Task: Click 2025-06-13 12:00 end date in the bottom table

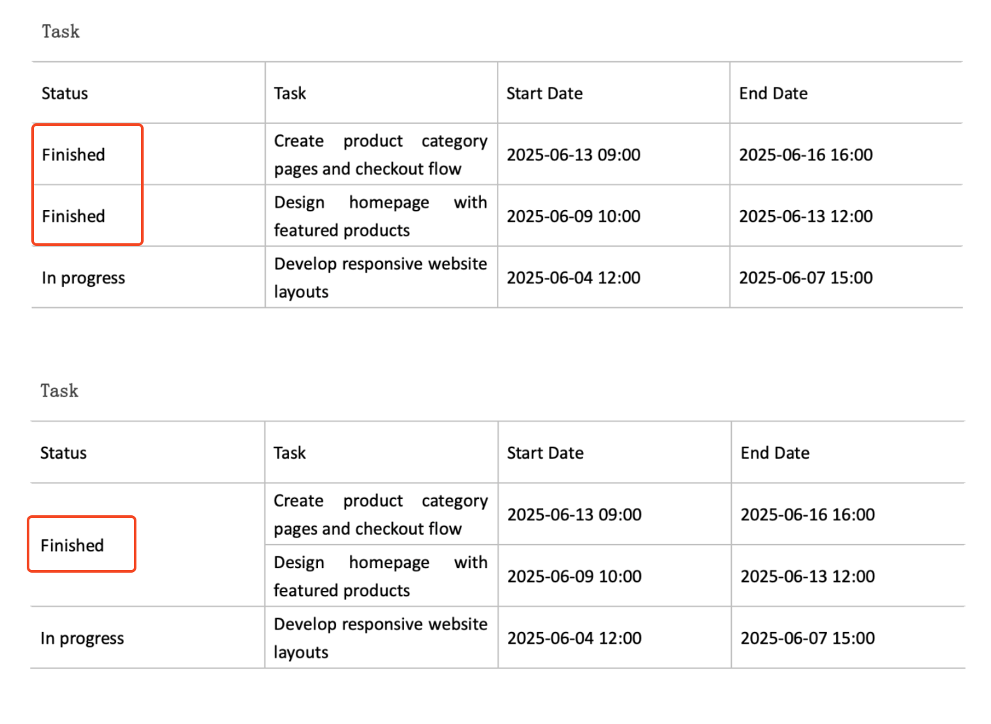Action: [808, 577]
